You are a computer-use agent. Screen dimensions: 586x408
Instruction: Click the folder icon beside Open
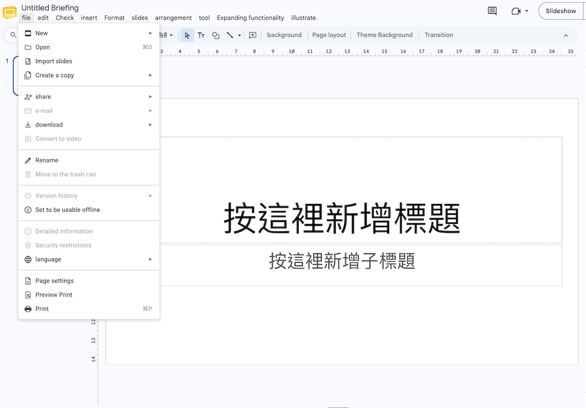[x=28, y=47]
